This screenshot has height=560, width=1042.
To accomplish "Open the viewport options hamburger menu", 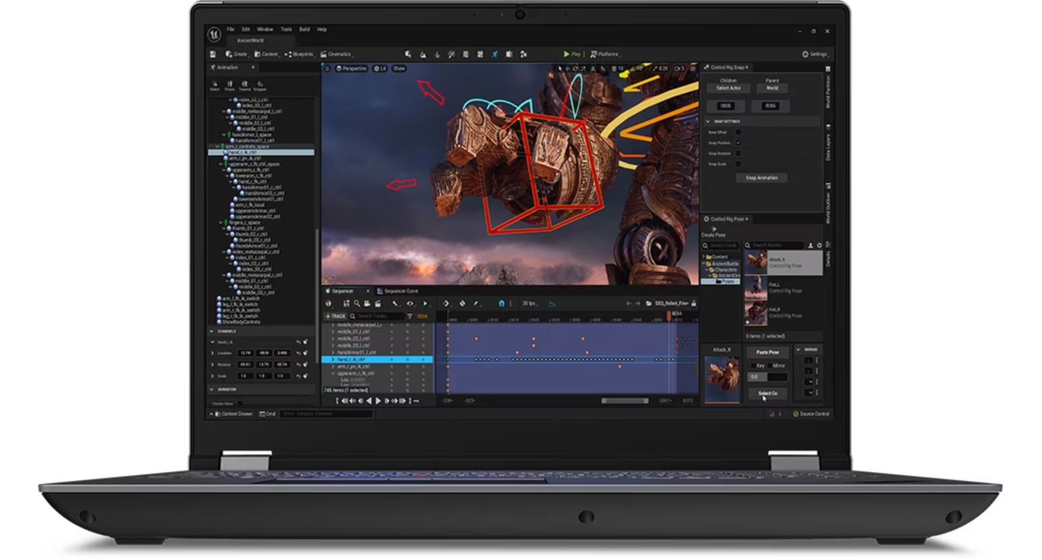I will coord(327,68).
